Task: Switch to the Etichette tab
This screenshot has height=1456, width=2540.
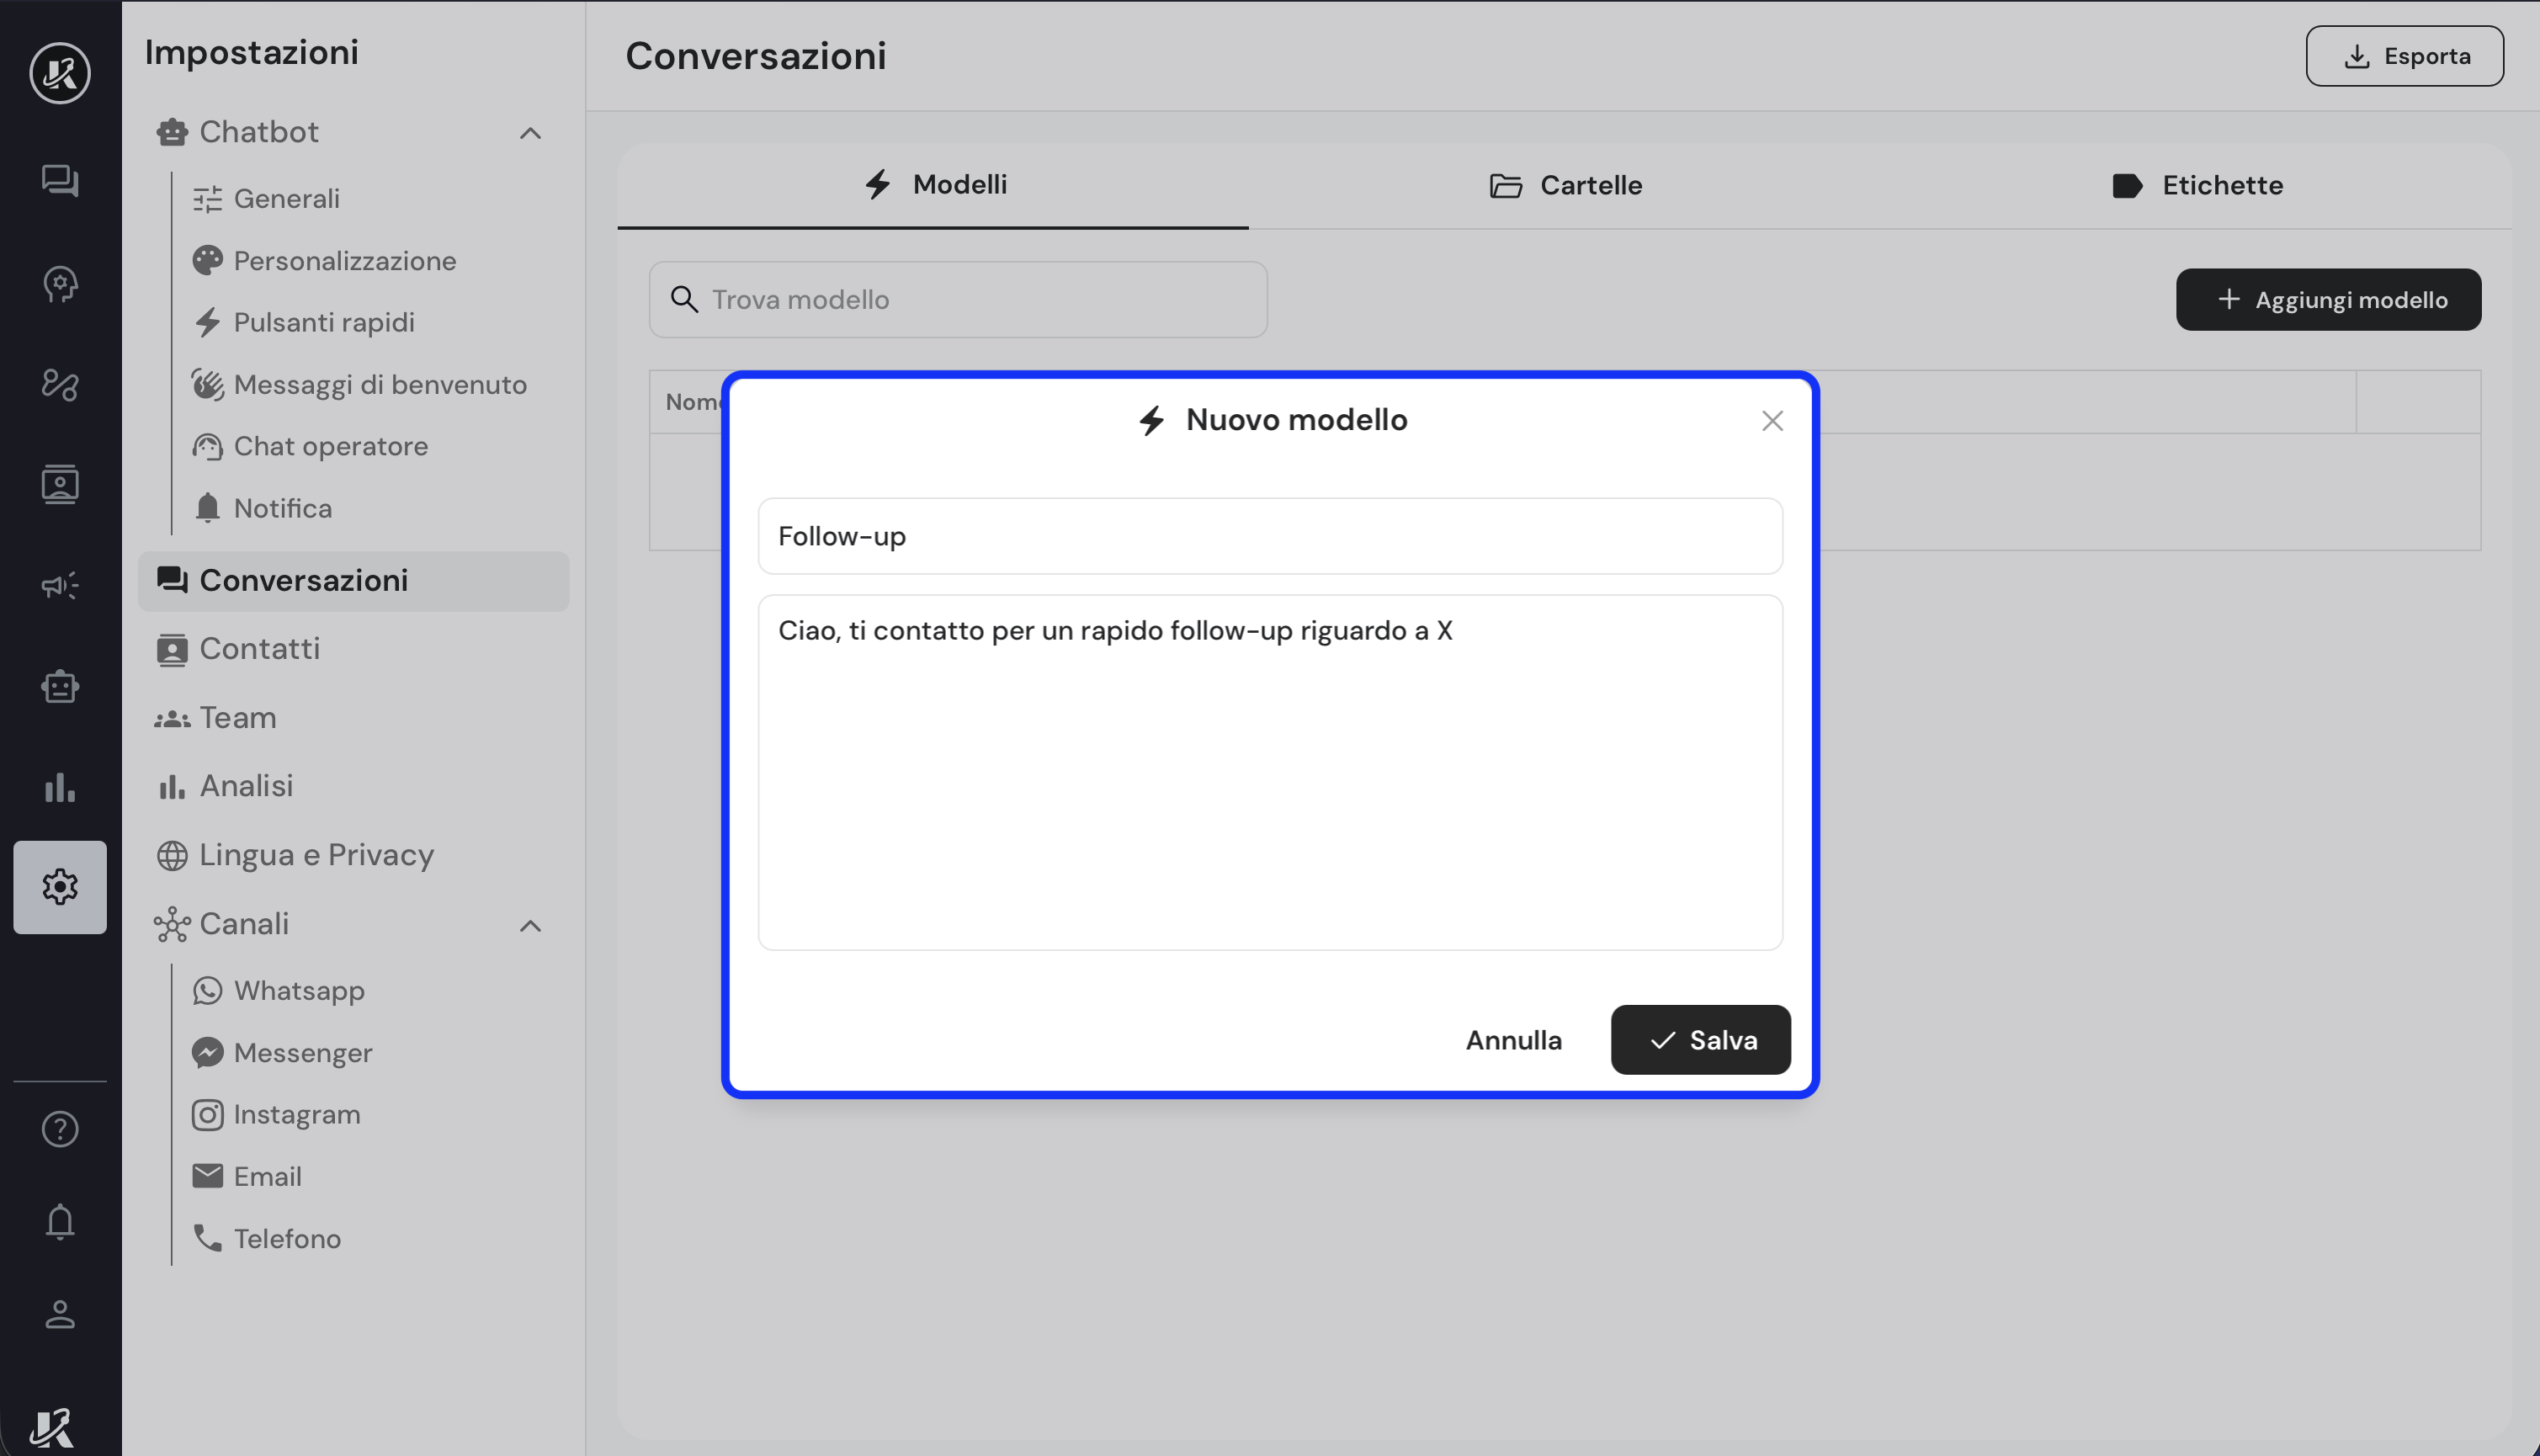Action: tap(2197, 185)
